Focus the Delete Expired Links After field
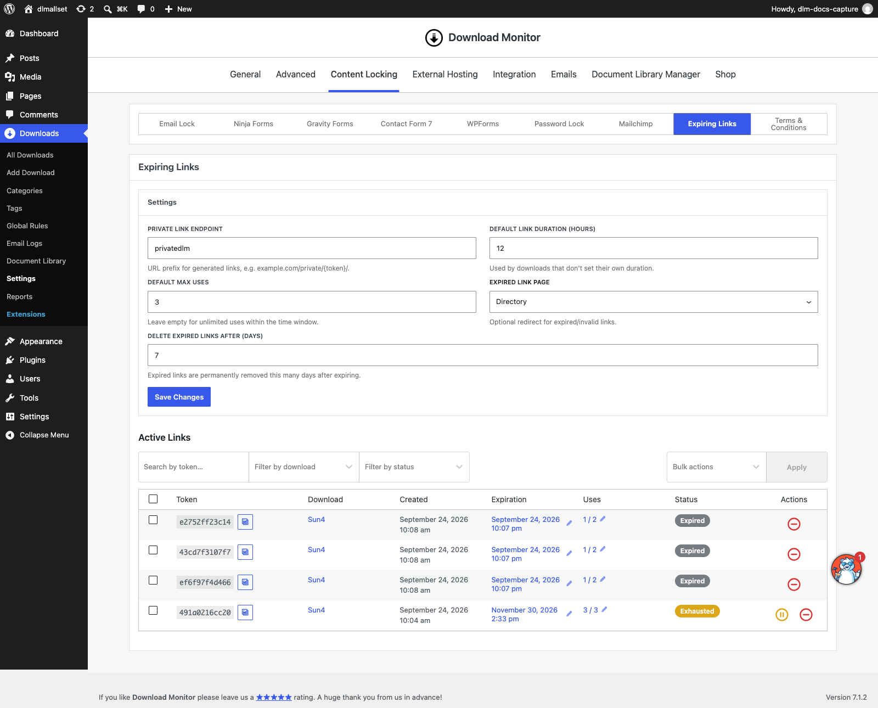 tap(483, 355)
